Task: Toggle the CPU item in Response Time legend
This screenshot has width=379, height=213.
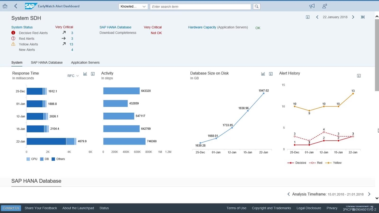Action: coord(33,159)
